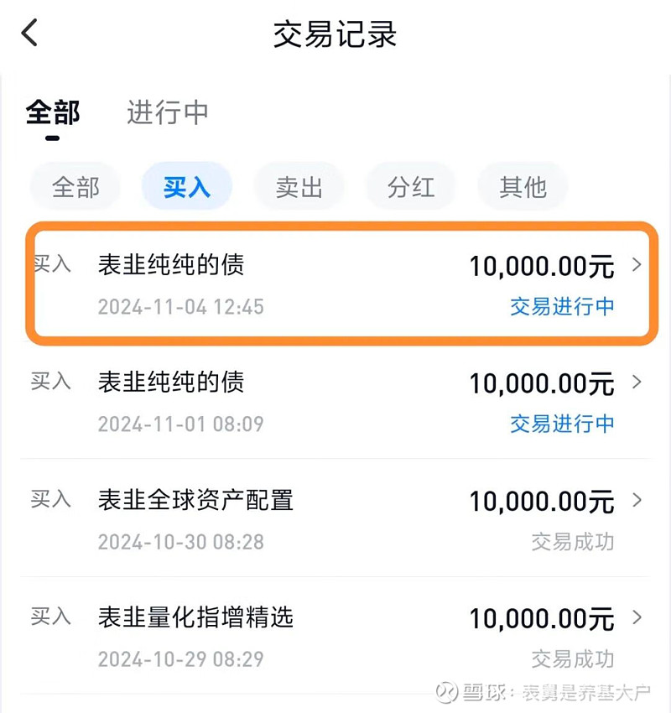Filter records by 其他

[523, 187]
